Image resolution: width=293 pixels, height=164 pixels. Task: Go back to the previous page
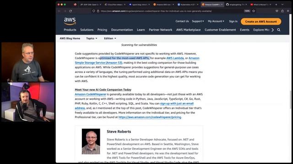[60, 11]
